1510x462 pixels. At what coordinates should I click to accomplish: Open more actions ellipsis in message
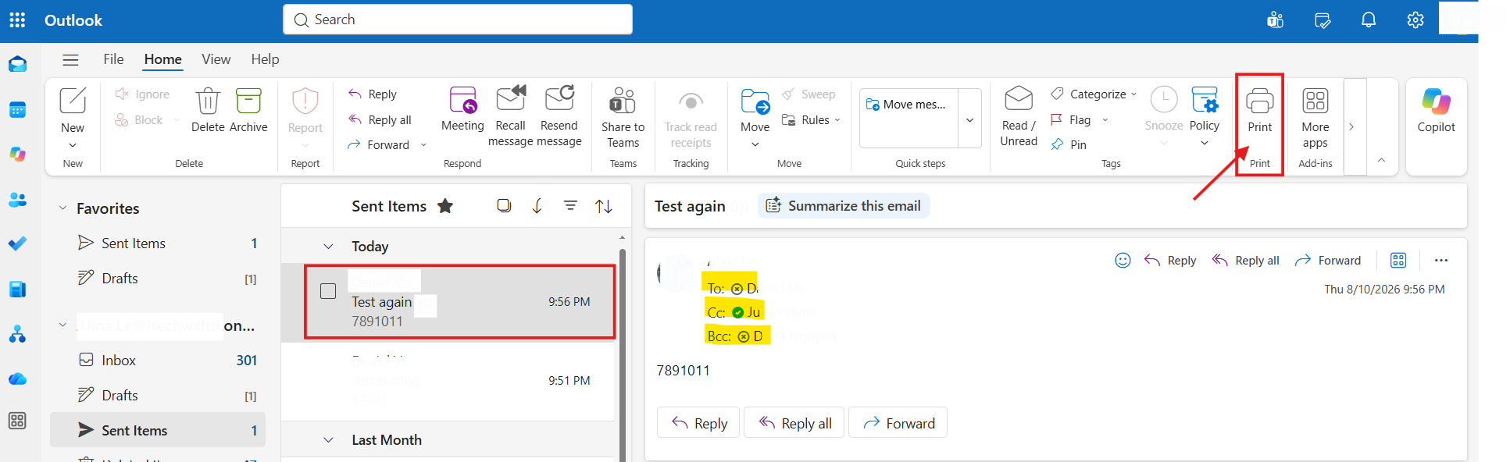(x=1441, y=261)
